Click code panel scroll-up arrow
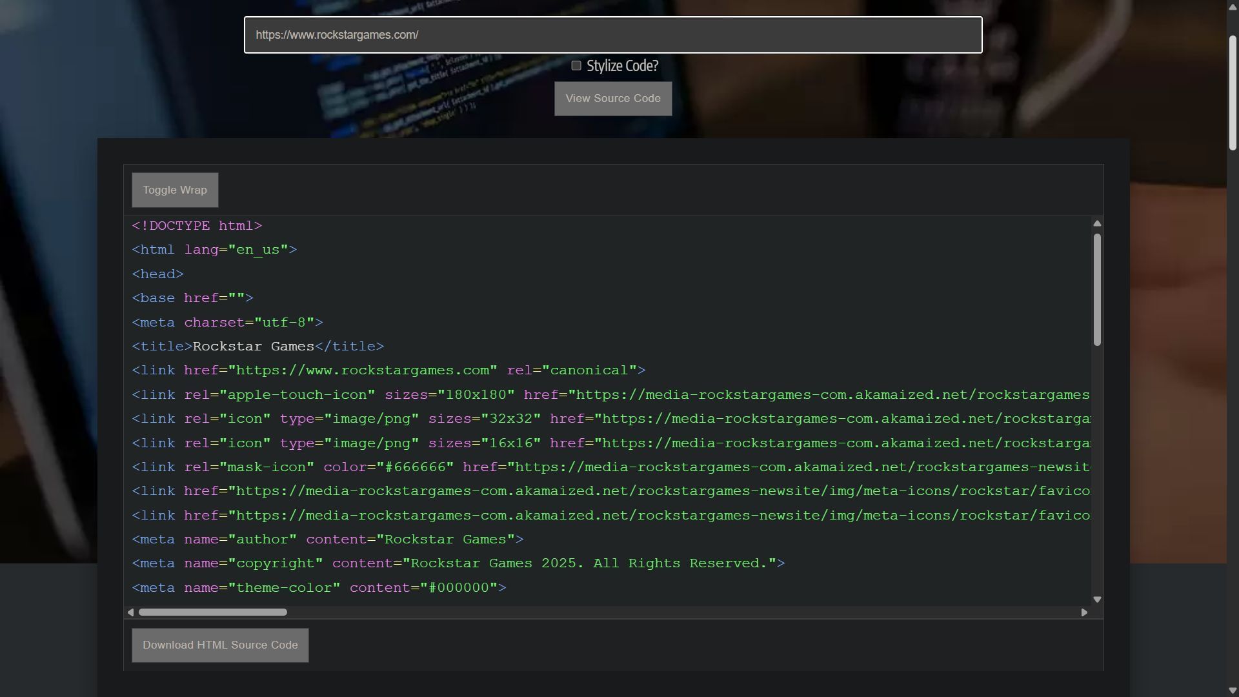Image resolution: width=1239 pixels, height=697 pixels. (1097, 224)
